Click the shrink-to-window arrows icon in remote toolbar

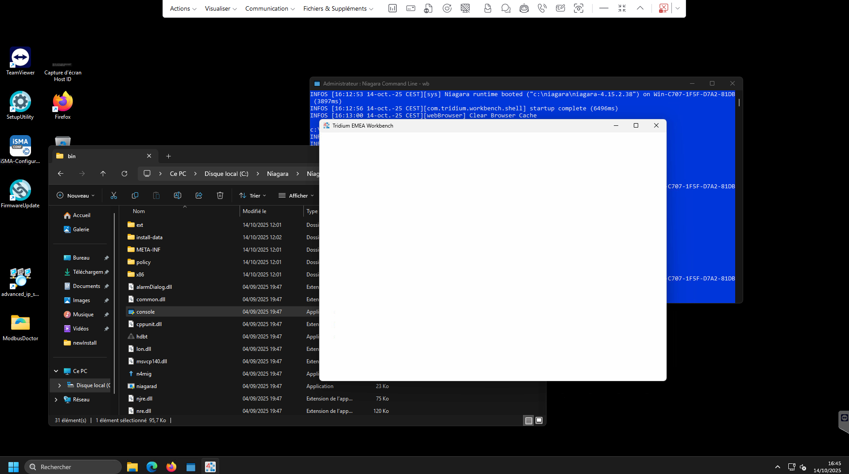click(622, 8)
